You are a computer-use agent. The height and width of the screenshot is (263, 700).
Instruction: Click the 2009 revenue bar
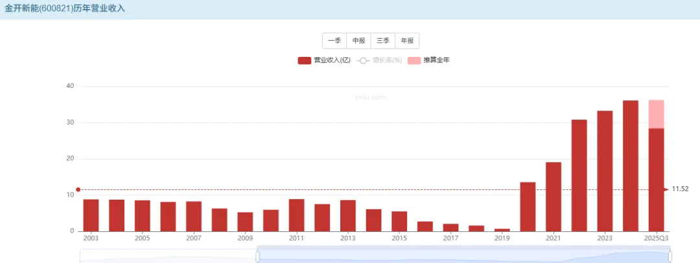point(245,222)
